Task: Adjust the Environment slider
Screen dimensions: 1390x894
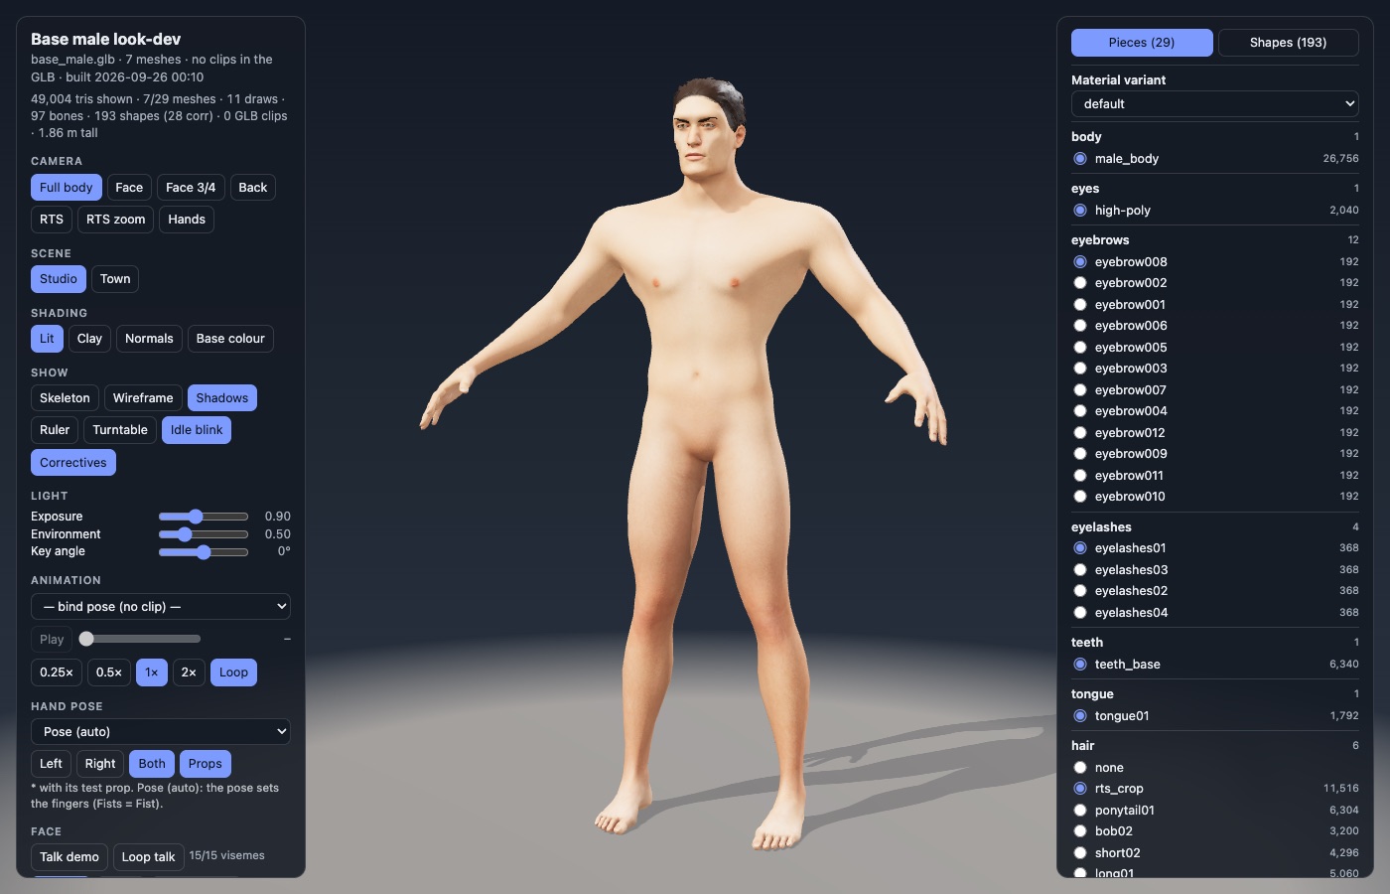Action: (x=204, y=534)
